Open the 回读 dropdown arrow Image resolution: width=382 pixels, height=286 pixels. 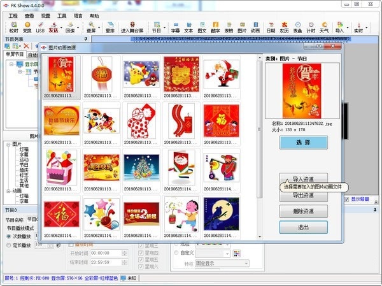tap(78, 27)
